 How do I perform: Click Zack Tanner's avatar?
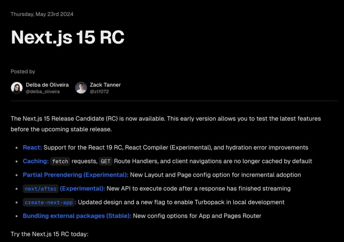pos(81,88)
